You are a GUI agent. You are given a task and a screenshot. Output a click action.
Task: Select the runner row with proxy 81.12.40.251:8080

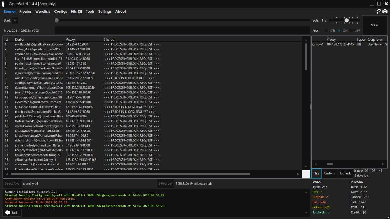point(153,112)
